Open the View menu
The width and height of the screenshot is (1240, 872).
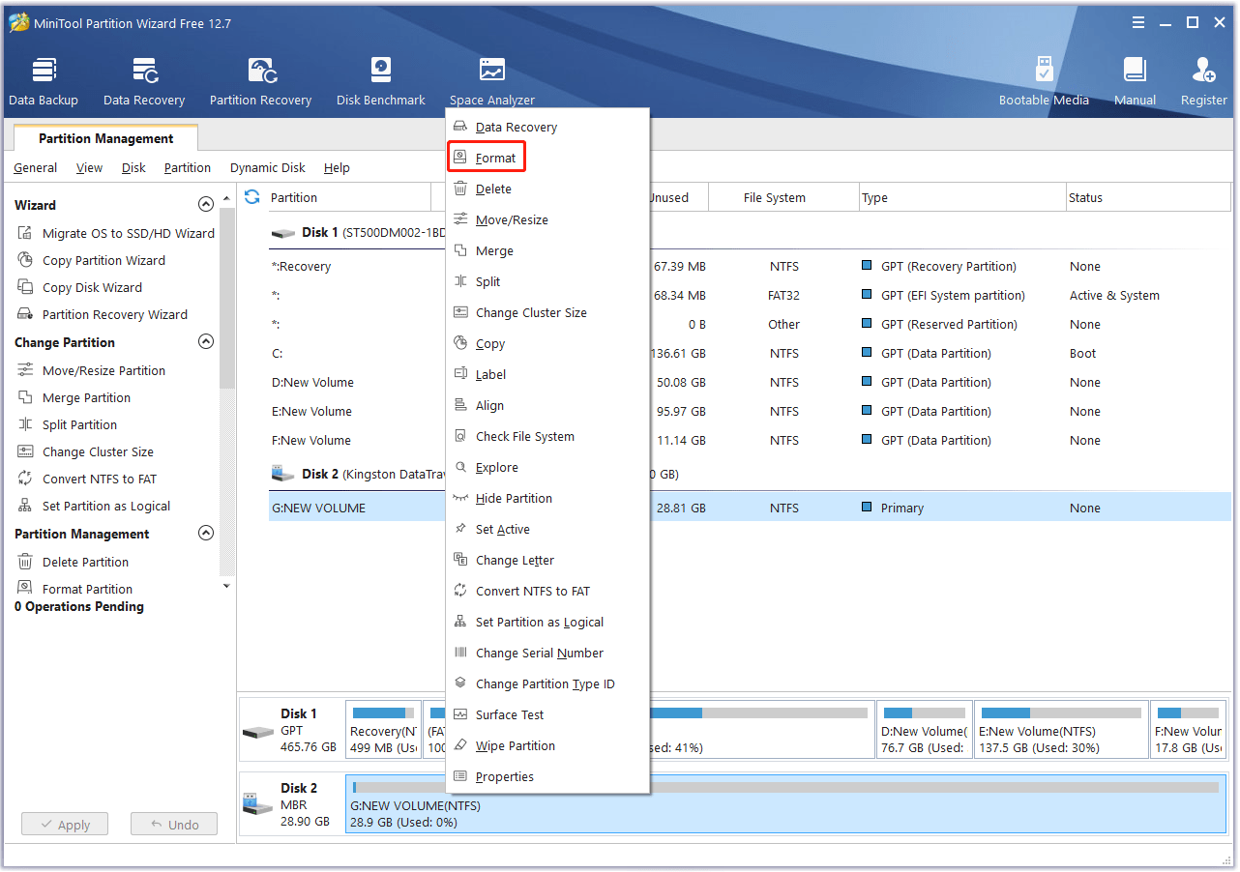pyautogui.click(x=89, y=167)
